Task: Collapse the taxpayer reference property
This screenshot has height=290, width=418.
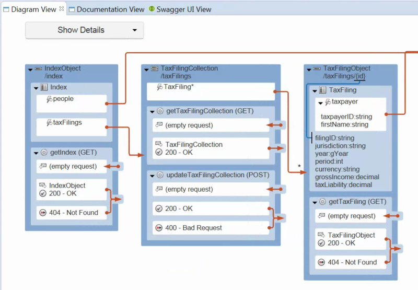Action: click(321, 102)
